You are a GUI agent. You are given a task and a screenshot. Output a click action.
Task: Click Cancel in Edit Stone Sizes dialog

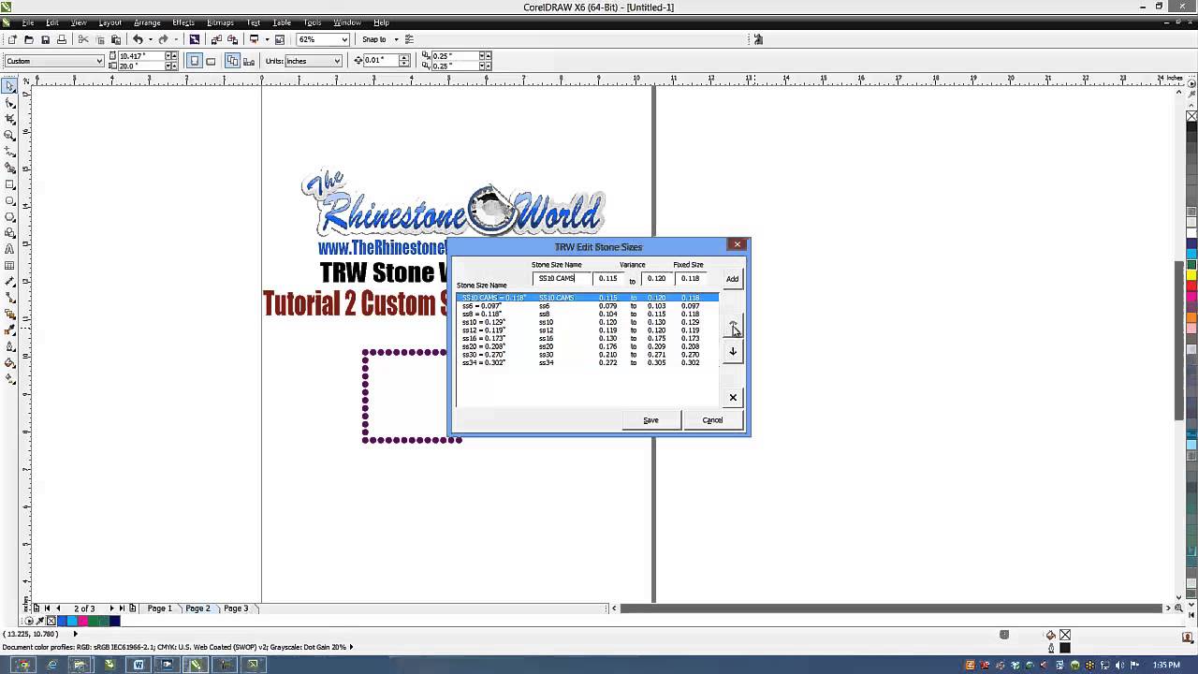point(712,420)
